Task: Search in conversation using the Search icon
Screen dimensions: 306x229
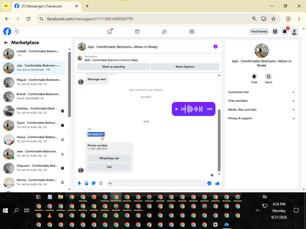Action: click(269, 76)
